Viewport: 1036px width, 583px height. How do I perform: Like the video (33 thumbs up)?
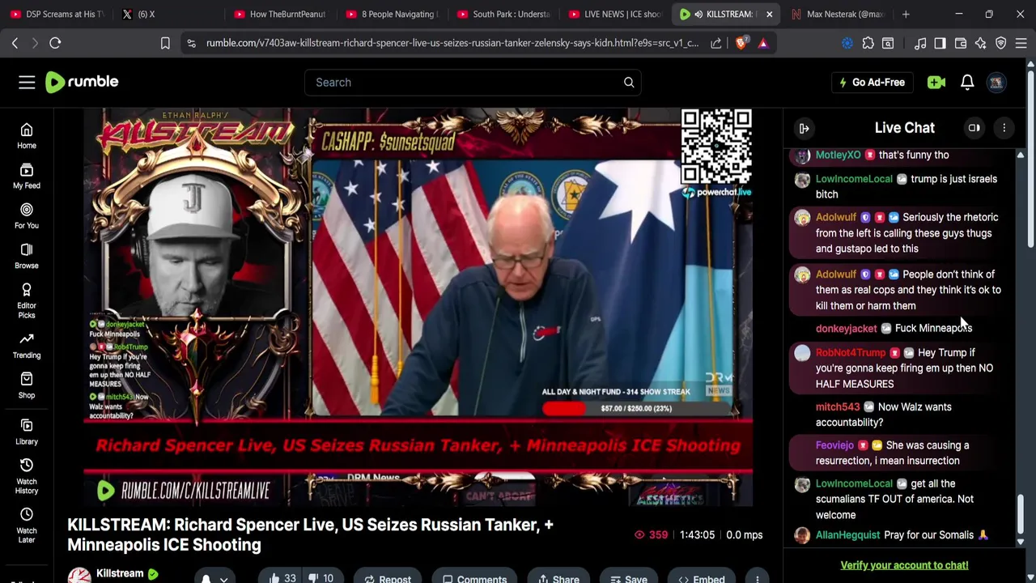pyautogui.click(x=282, y=578)
